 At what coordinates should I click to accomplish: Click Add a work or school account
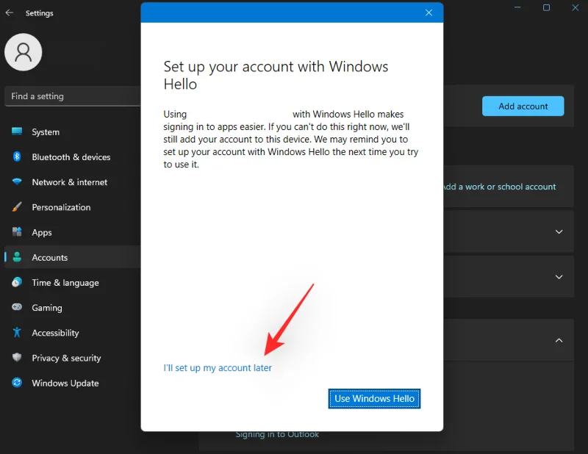coord(500,187)
